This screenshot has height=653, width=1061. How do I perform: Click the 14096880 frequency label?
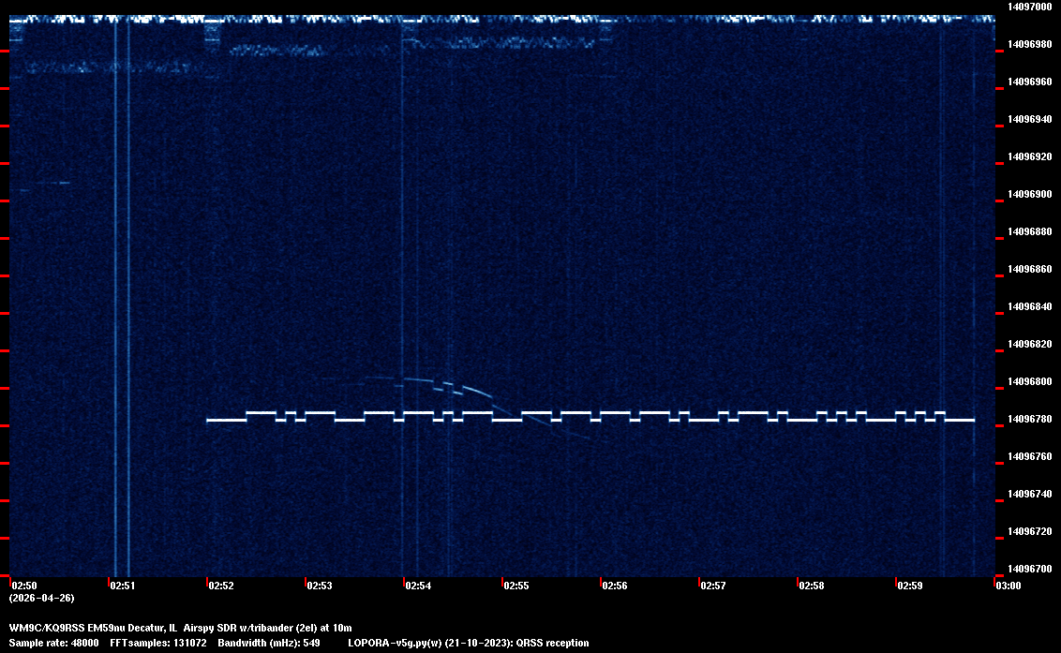click(1030, 231)
